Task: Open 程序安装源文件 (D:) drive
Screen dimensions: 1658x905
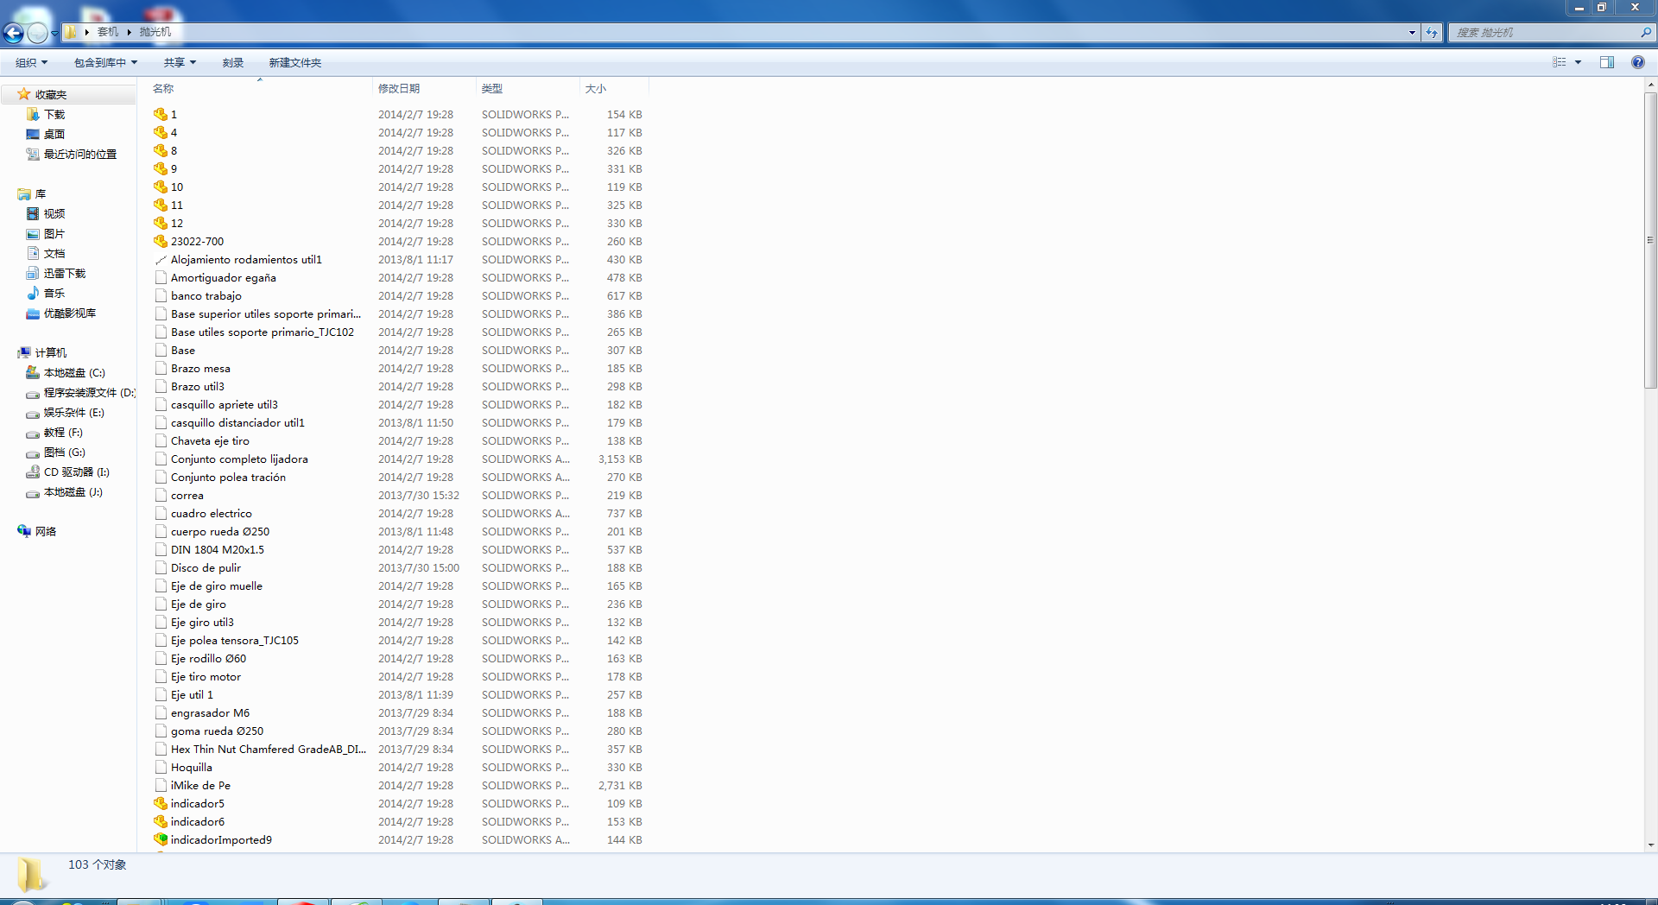Action: click(90, 392)
